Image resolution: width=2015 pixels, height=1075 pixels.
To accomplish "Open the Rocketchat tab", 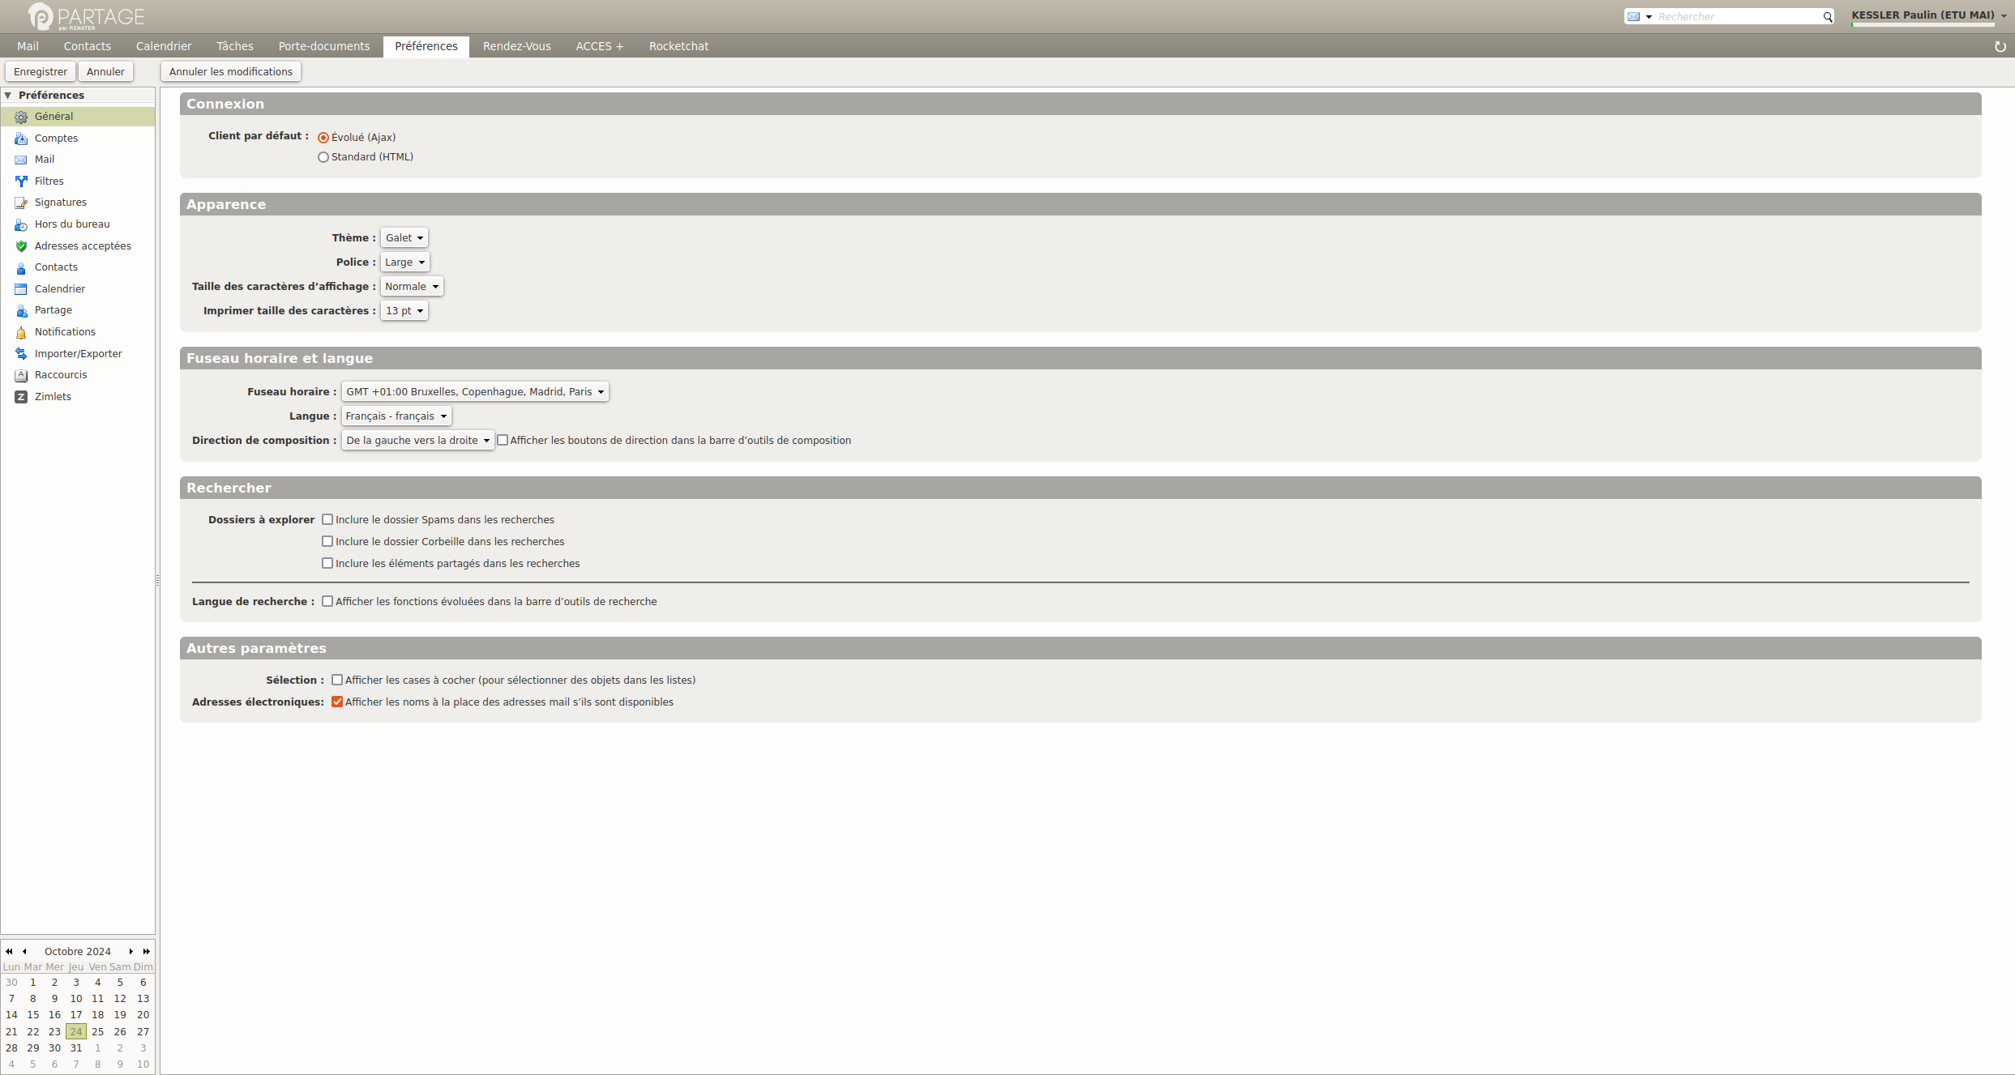I will tap(678, 46).
